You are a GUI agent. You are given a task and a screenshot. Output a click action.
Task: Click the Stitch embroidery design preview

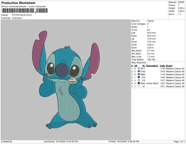coord(66,80)
